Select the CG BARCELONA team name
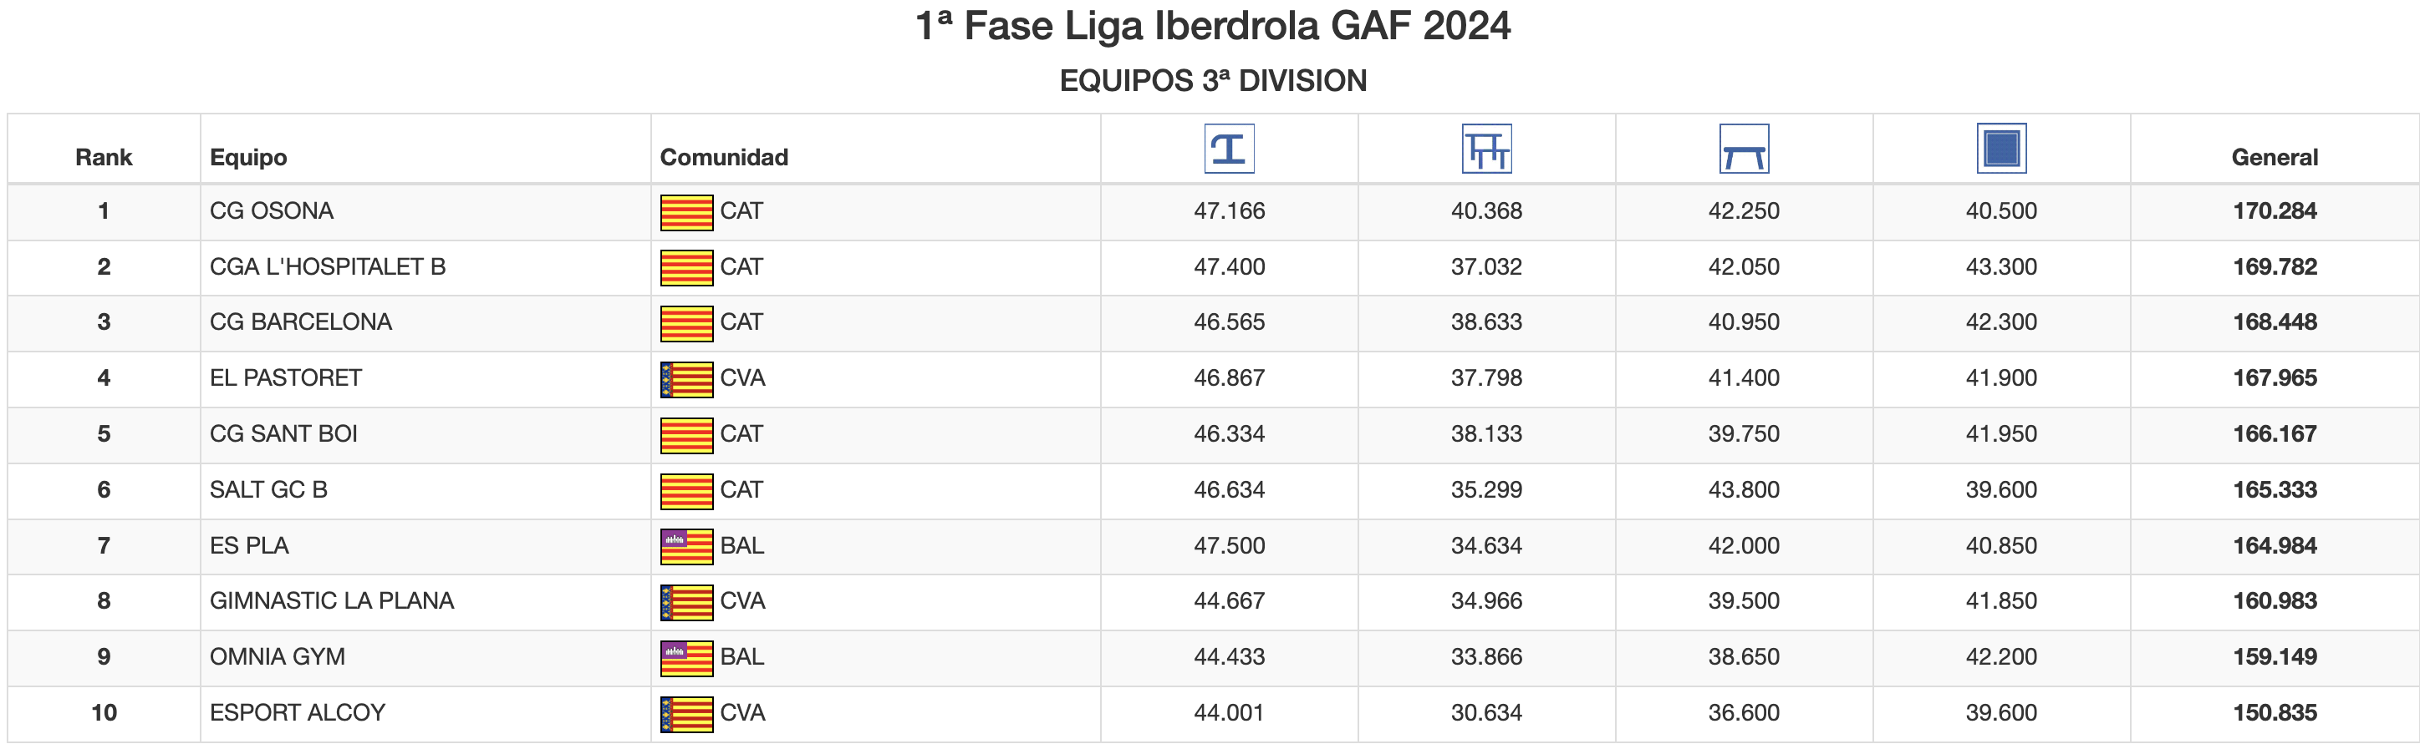 pyautogui.click(x=300, y=323)
